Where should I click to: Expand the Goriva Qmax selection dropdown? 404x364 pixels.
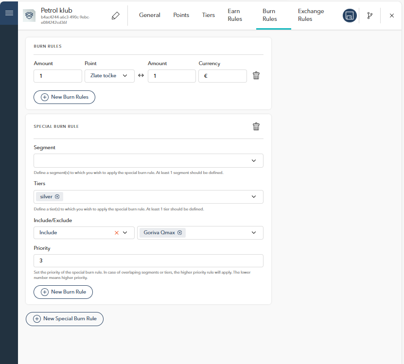tap(254, 233)
